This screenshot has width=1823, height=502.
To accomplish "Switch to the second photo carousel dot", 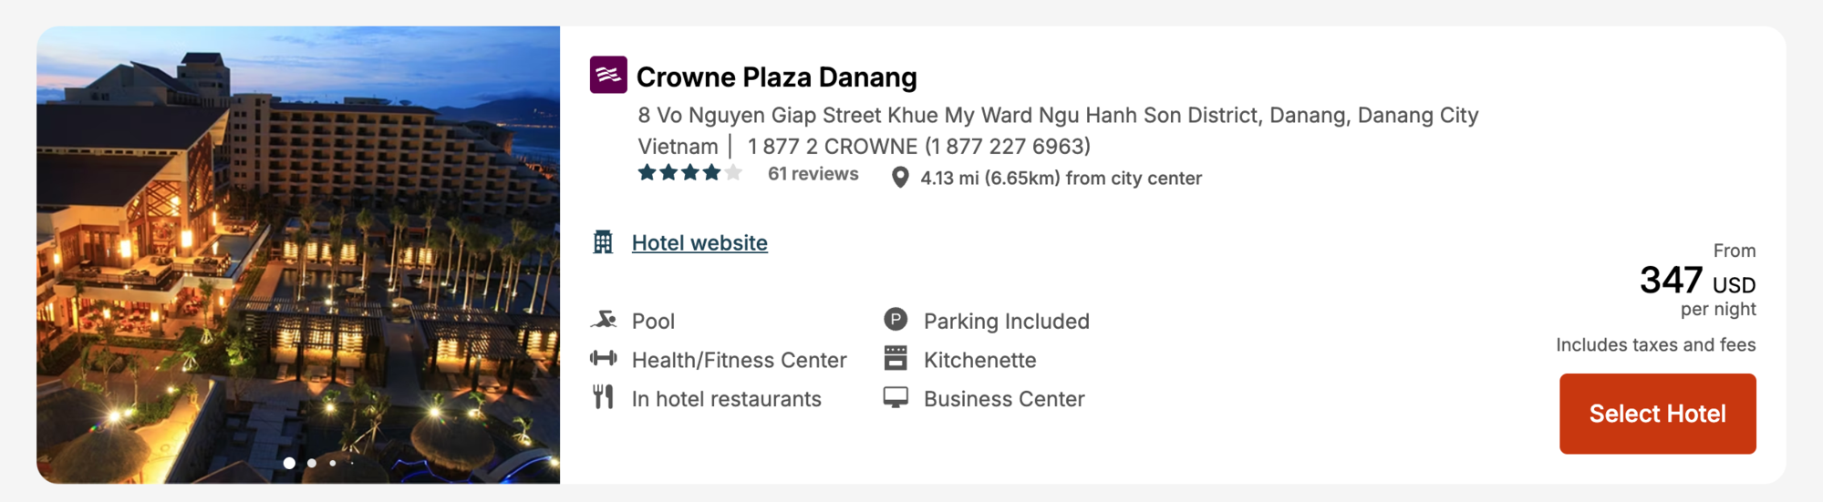I will pyautogui.click(x=312, y=463).
